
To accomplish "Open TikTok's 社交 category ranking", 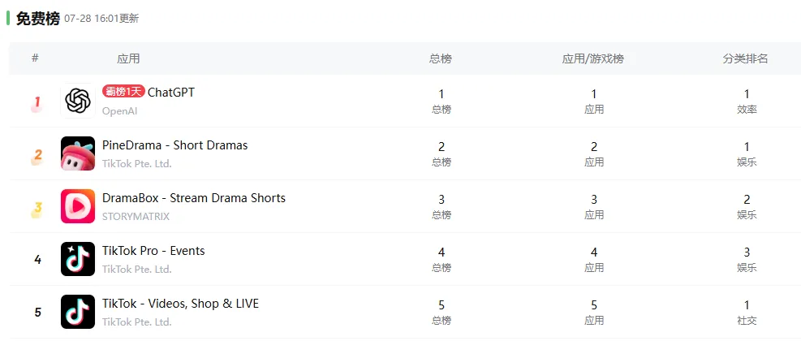I will [x=747, y=321].
